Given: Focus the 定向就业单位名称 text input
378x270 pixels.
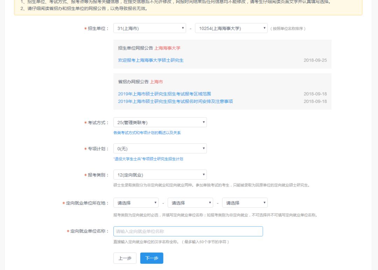Looking at the screenshot, I should pos(188,231).
